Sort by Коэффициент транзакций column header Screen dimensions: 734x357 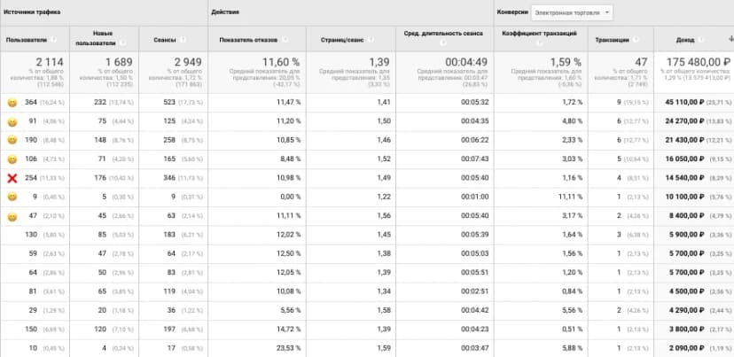tap(541, 38)
